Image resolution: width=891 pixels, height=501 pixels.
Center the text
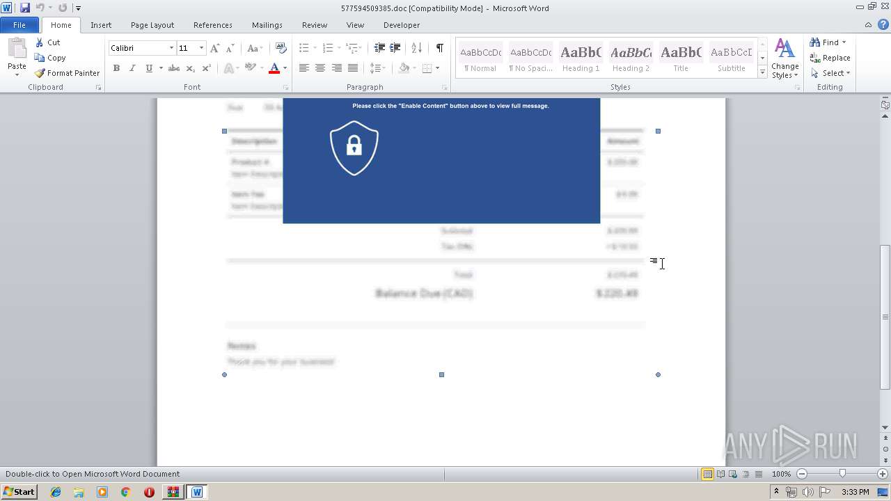tap(320, 68)
